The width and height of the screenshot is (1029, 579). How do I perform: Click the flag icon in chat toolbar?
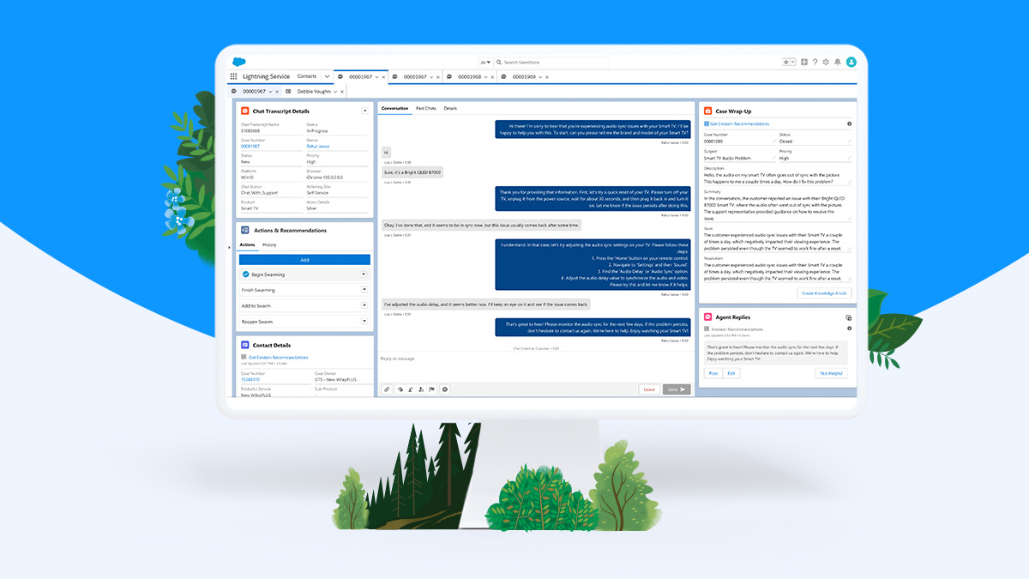pyautogui.click(x=432, y=389)
